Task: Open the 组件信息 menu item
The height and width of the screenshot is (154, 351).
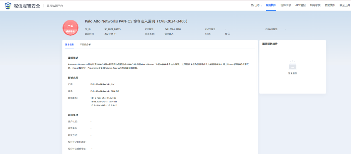Action: 286,6
